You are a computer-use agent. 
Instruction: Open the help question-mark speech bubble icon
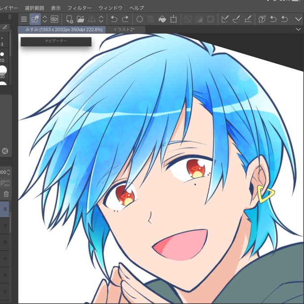262,19
